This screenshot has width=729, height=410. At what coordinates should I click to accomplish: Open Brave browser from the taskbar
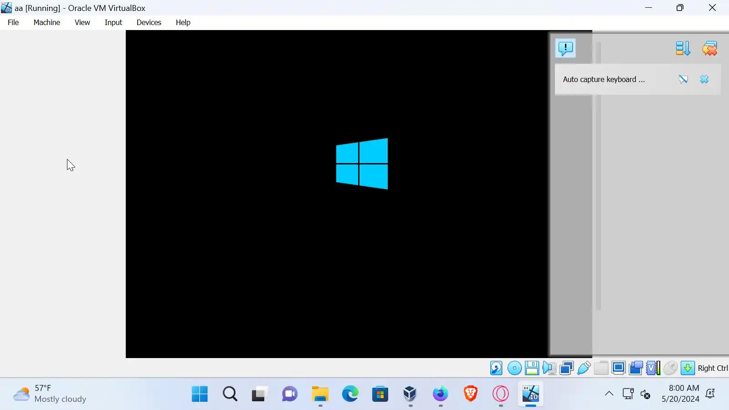coord(471,394)
